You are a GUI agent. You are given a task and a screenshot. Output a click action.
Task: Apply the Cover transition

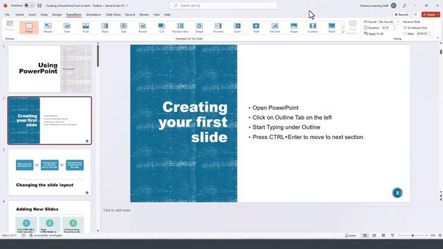click(x=237, y=28)
